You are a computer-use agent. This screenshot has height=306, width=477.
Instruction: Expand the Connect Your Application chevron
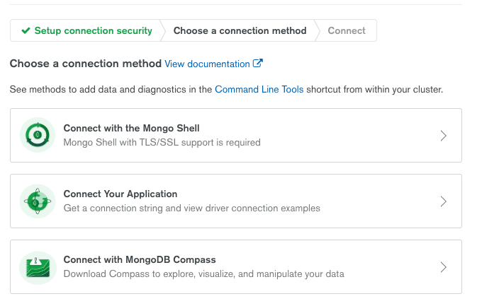click(x=443, y=201)
